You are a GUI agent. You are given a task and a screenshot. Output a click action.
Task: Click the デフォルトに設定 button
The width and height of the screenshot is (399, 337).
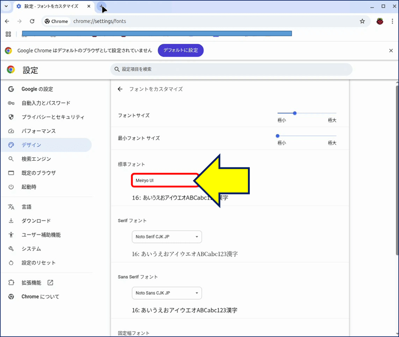pos(181,50)
